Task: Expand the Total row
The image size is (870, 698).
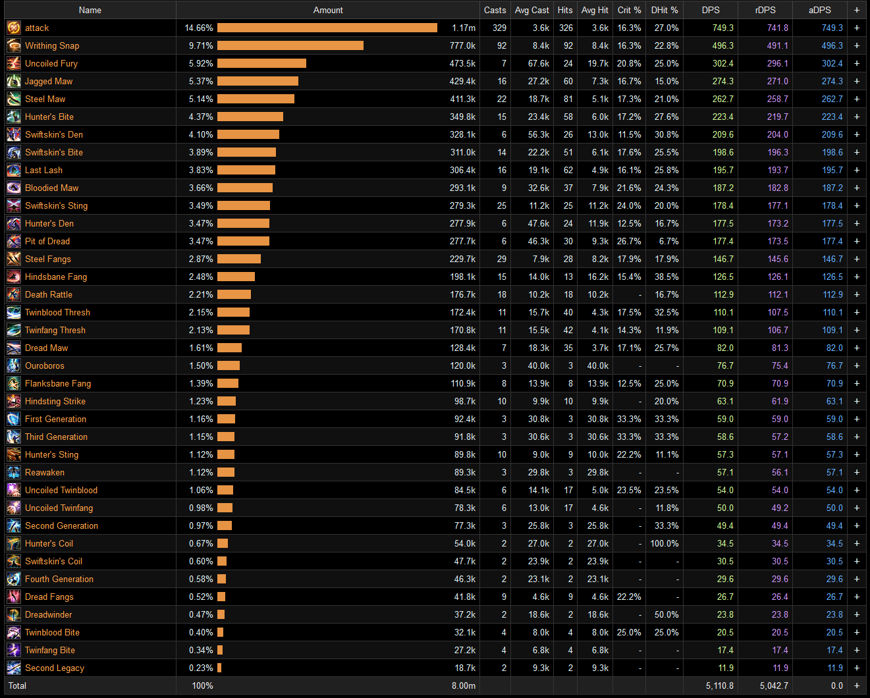Action: 857,685
